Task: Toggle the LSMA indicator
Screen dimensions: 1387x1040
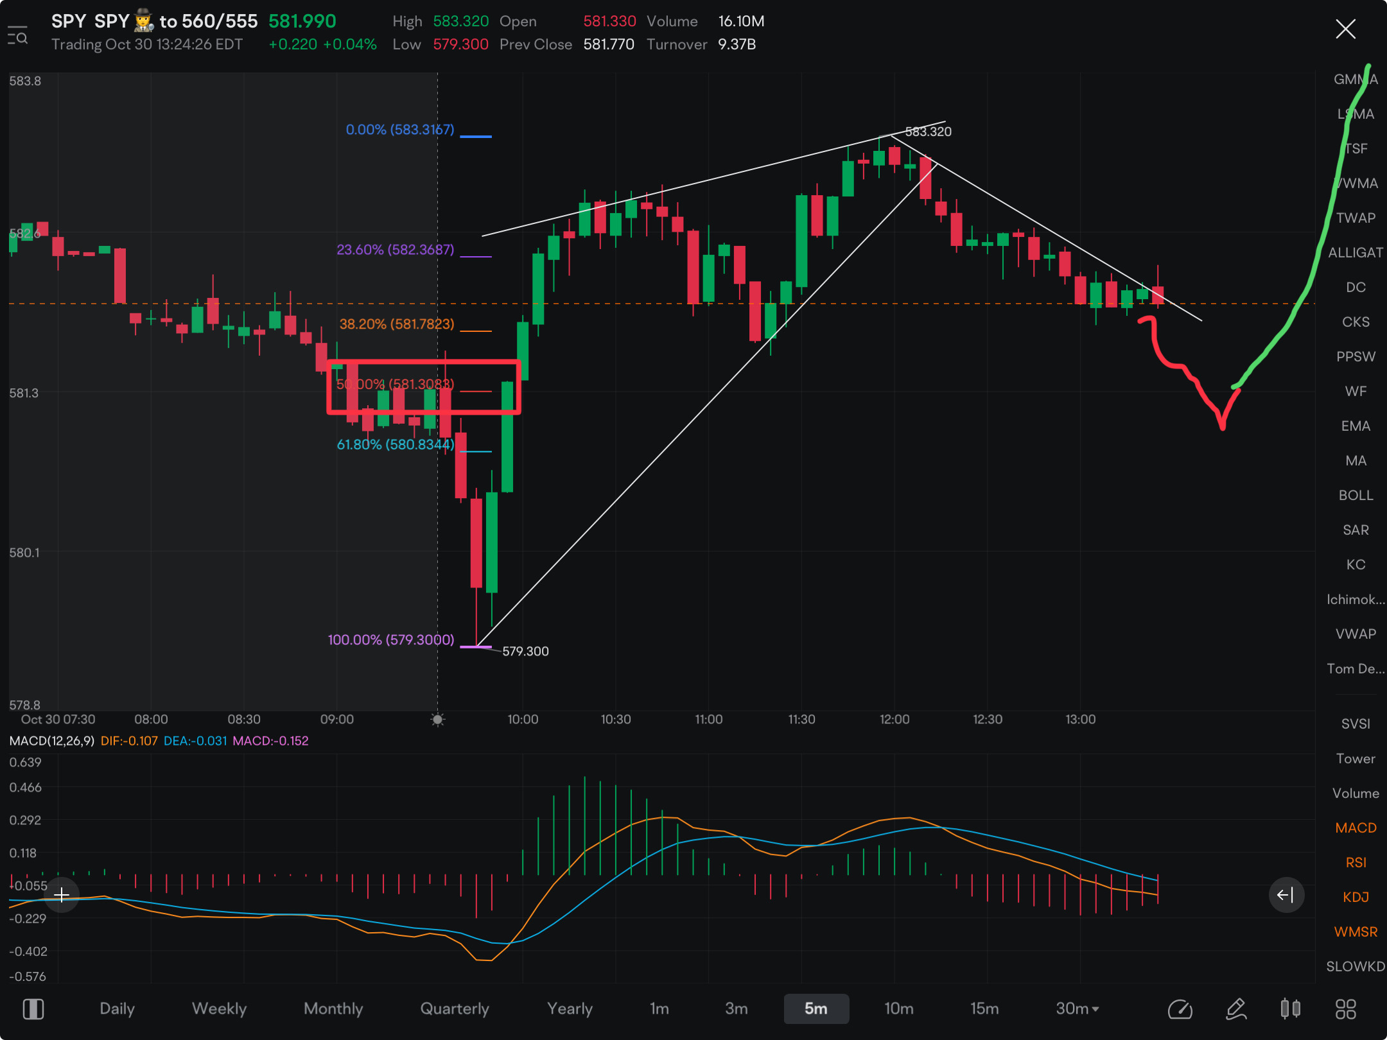Action: 1356,114
